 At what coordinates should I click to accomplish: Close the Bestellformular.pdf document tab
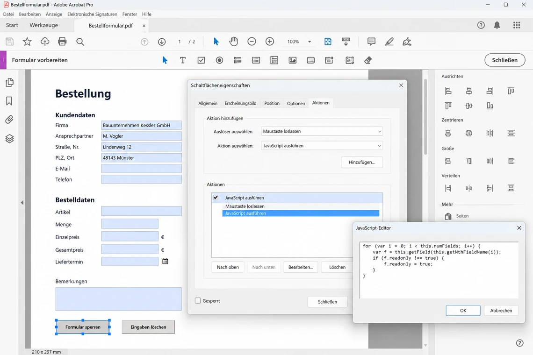coord(144,26)
